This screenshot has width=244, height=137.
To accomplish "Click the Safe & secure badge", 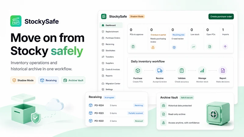I will click(x=187, y=97).
